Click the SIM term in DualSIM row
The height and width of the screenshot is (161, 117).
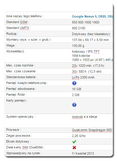[x=25, y=148]
